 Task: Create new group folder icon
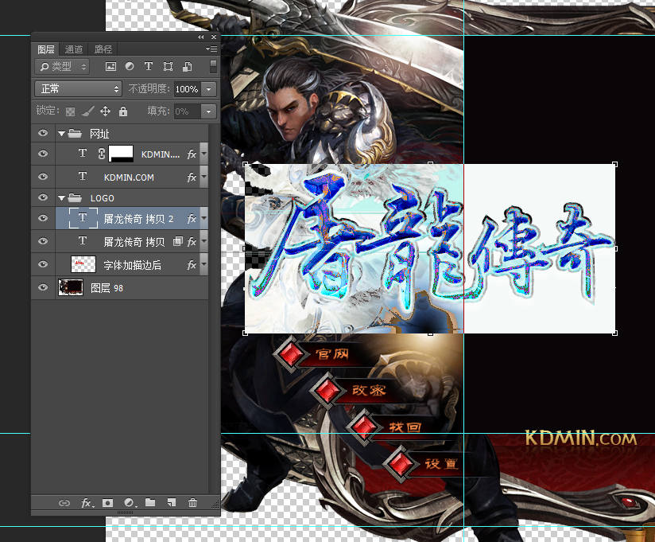[x=150, y=503]
